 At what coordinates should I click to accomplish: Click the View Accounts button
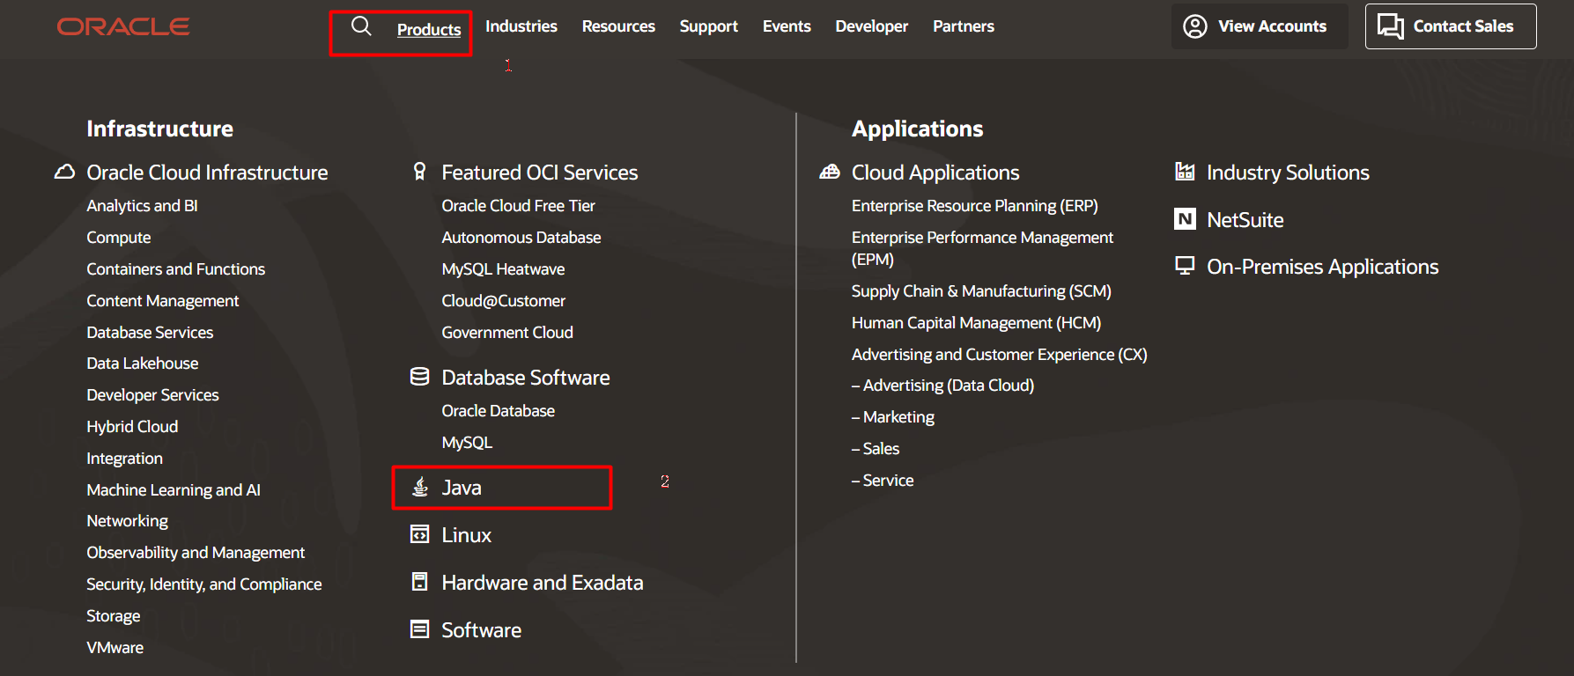coord(1260,26)
